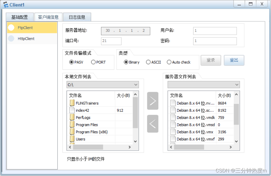The image size is (271, 176).
Task: Choose the ASCII type radio button
Action: pos(148,62)
